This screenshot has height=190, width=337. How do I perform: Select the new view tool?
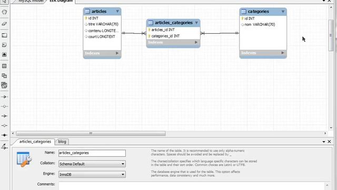[4, 75]
